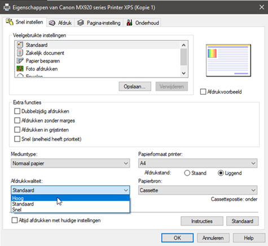Enable Snel (snelheid heeft prioriteit) checkbox
Screen dimensions: 268x246
click(17, 139)
